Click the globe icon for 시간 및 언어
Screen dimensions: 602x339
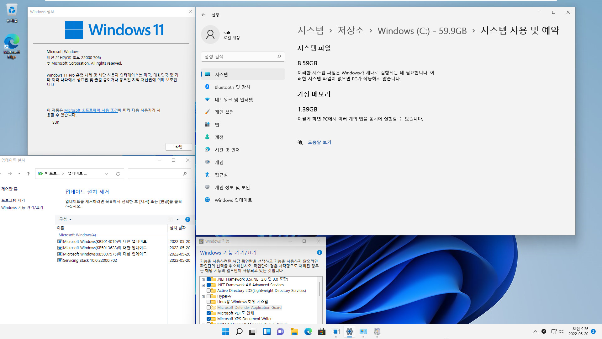click(x=207, y=150)
